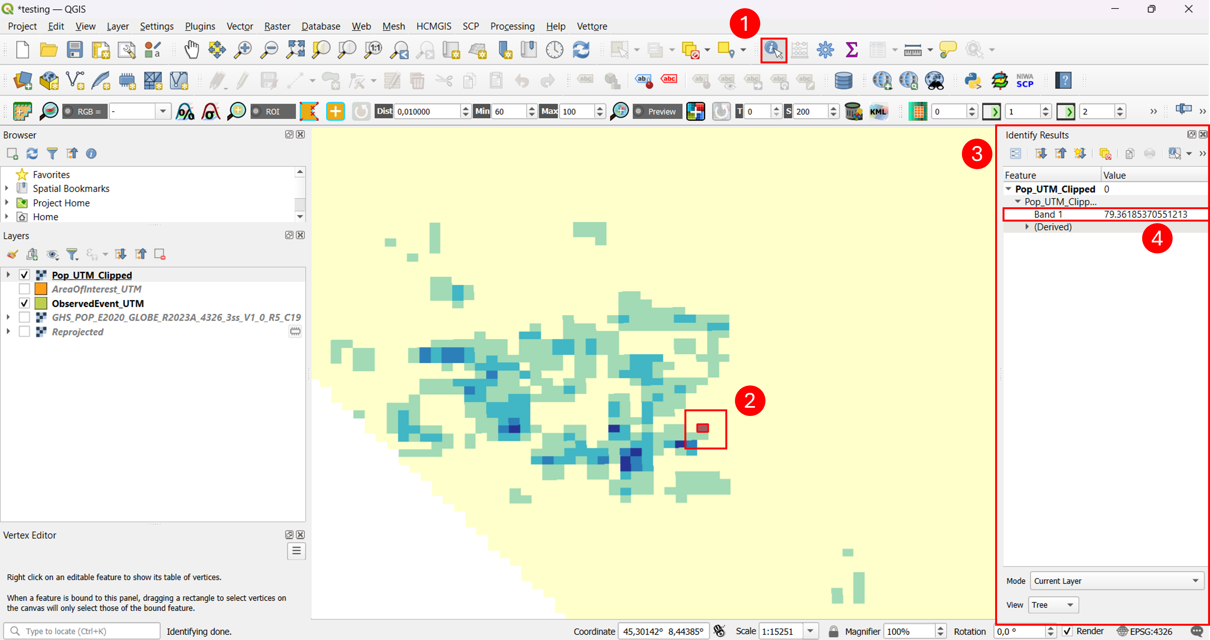Uncheck the Pop_UTM_Clipped layer visibility
Viewport: 1210px width, 640px height.
24,275
